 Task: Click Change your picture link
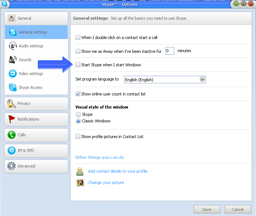click(x=106, y=182)
